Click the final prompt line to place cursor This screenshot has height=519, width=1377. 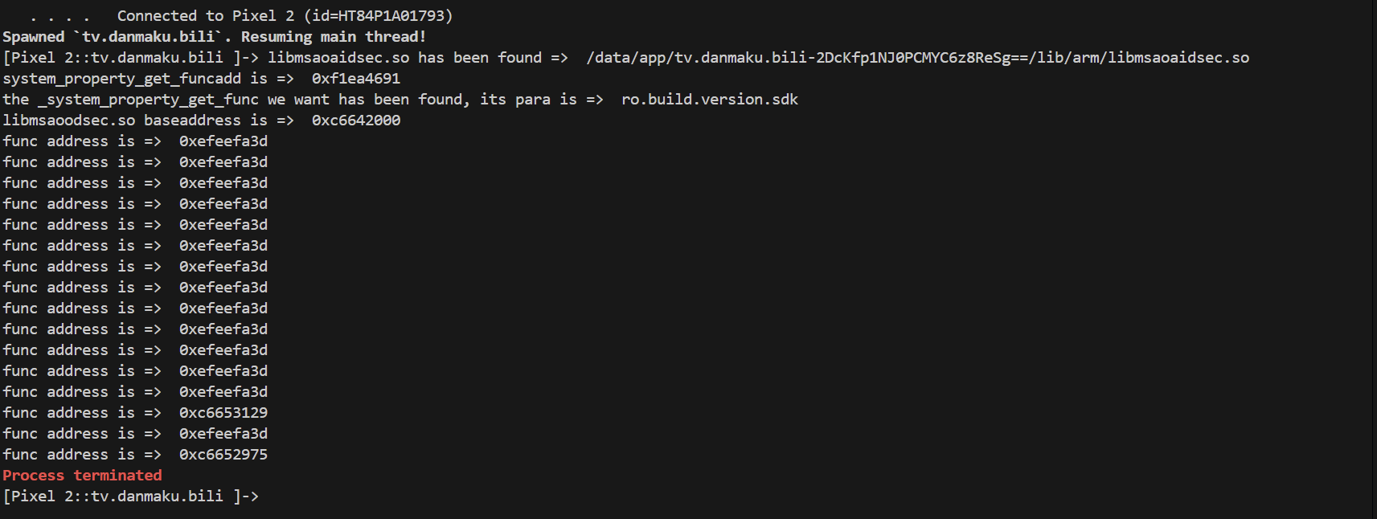pyautogui.click(x=131, y=496)
